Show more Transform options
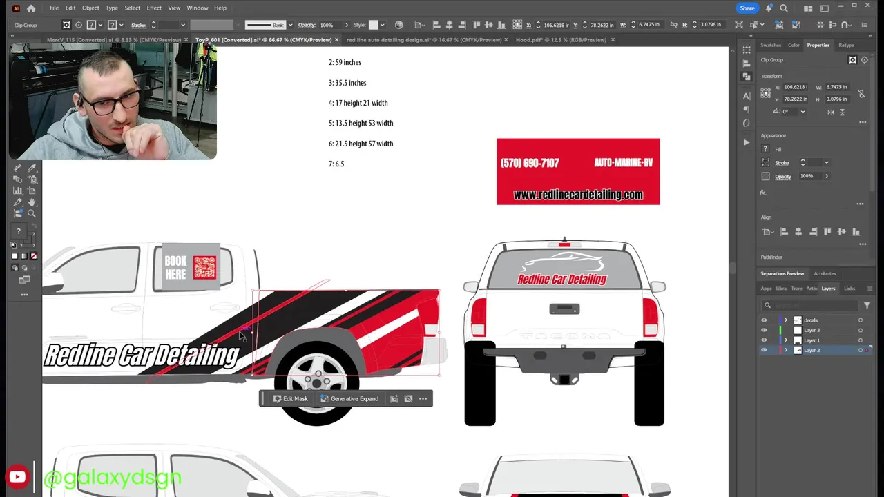The height and width of the screenshot is (497, 884). [x=863, y=122]
